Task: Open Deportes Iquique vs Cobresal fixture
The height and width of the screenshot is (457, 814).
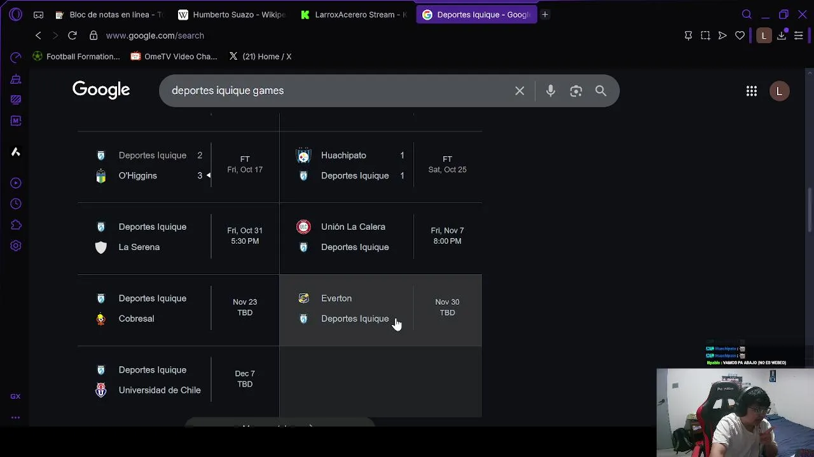Action: (178, 309)
